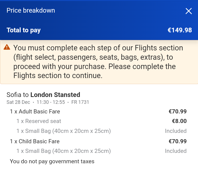Click the child fare price €70.99
Screen dimensions: 198x183
[x=177, y=141]
